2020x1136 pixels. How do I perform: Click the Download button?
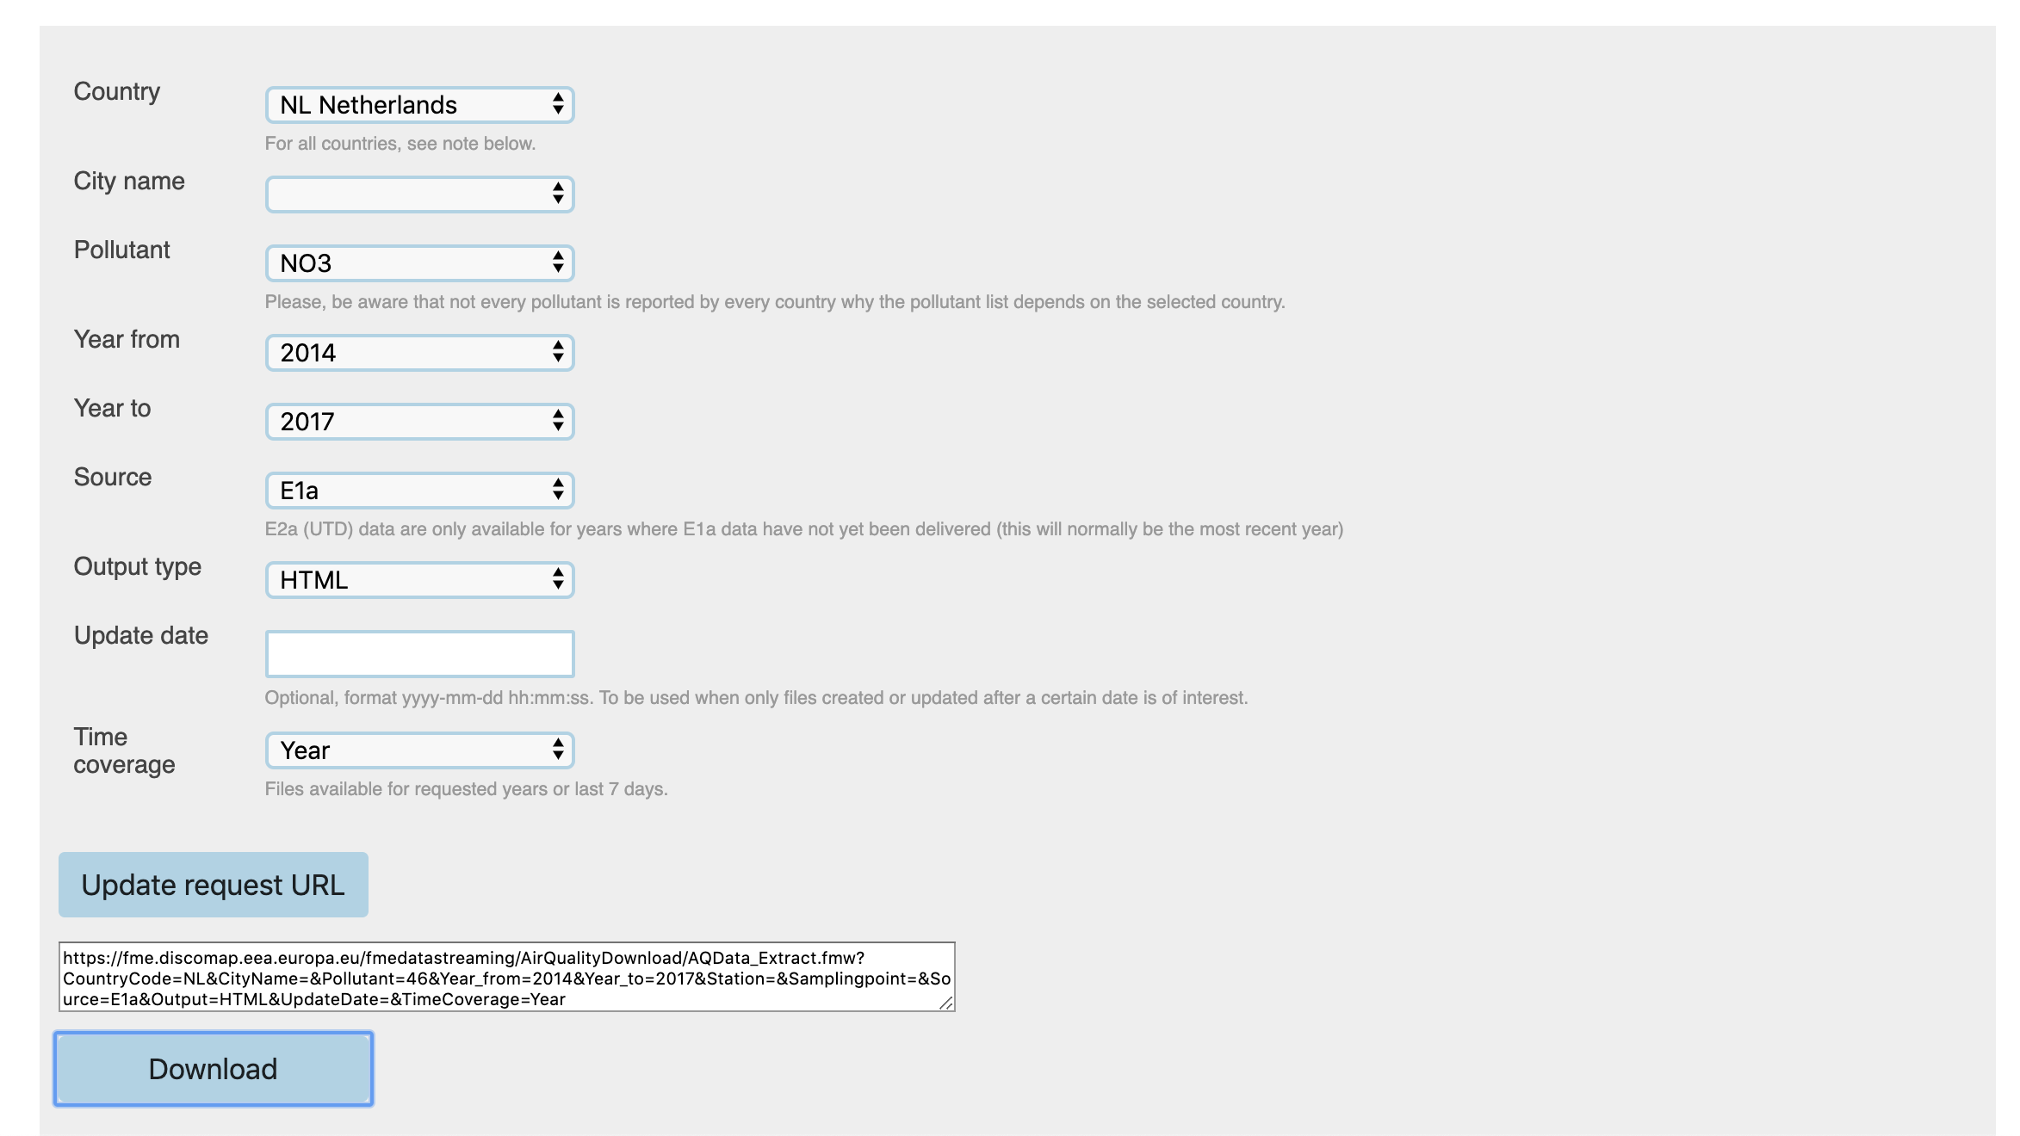[214, 1070]
